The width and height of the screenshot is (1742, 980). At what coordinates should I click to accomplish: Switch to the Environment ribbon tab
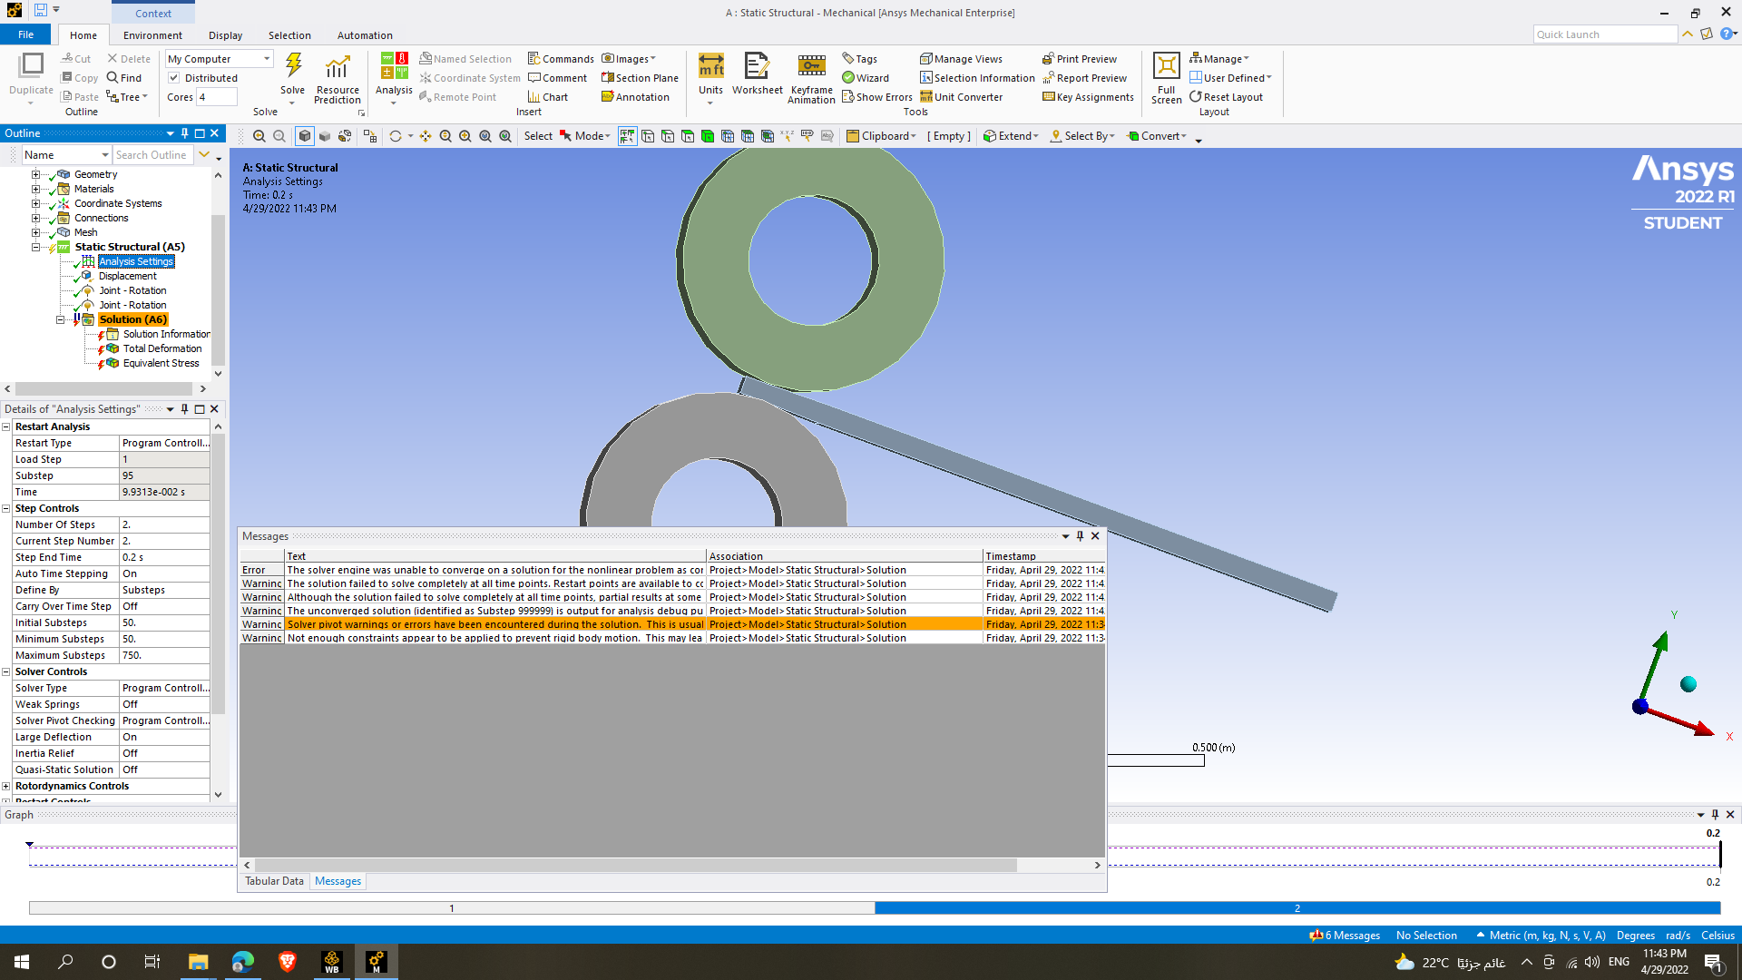tap(152, 35)
